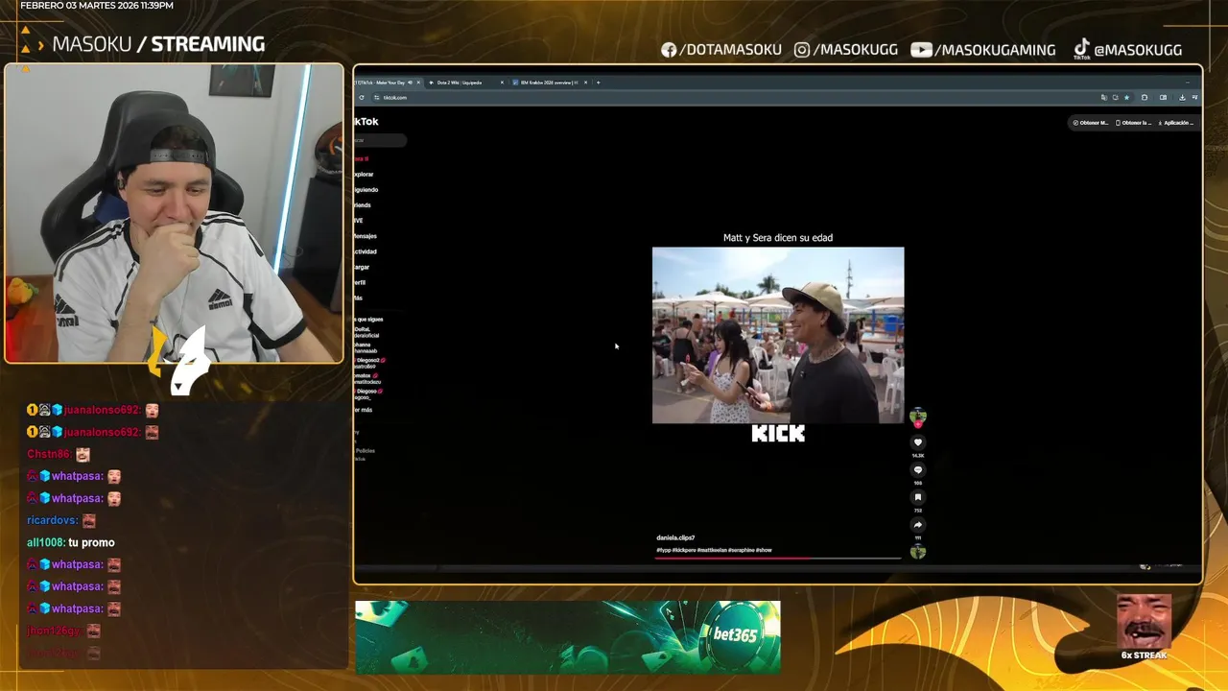Open site info icon left of tiktok.com
The width and height of the screenshot is (1228, 691).
377,97
